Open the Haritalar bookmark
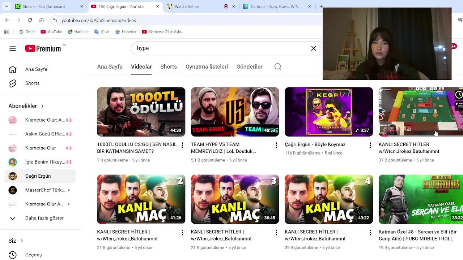The height and width of the screenshot is (260, 463). [78, 32]
